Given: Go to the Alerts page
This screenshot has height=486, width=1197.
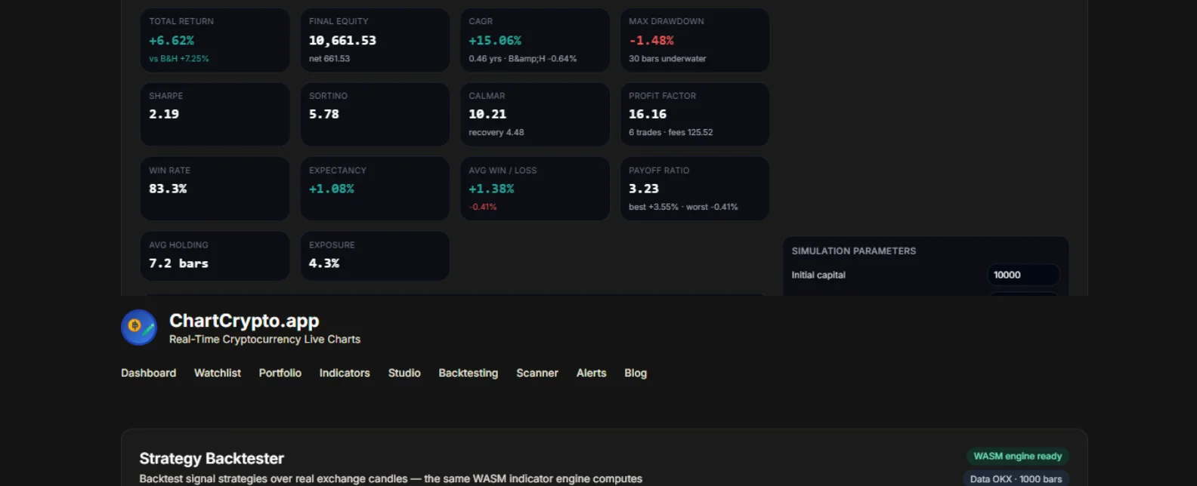Looking at the screenshot, I should (592, 373).
